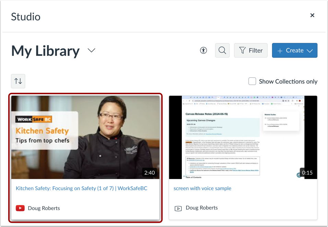Close the Studio panel with the X
The width and height of the screenshot is (328, 227).
tap(312, 15)
